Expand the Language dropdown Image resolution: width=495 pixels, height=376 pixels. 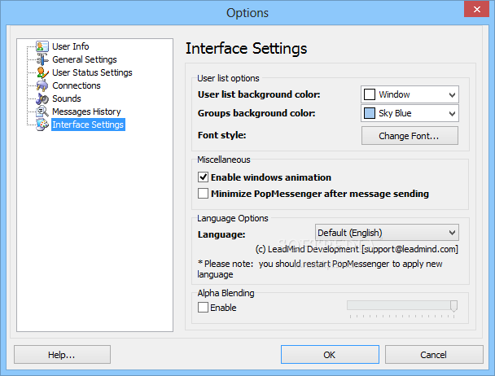point(387,233)
